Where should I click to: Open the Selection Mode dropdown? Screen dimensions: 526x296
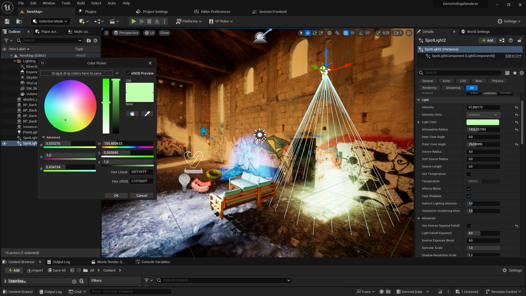[50, 21]
